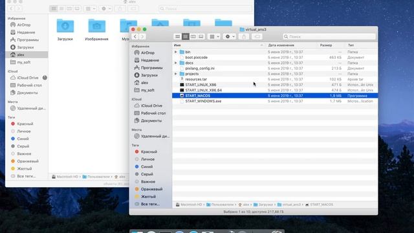The width and height of the screenshot is (414, 233).
Task: Open Недавние in alex window sidebar
Action: tap(27, 32)
